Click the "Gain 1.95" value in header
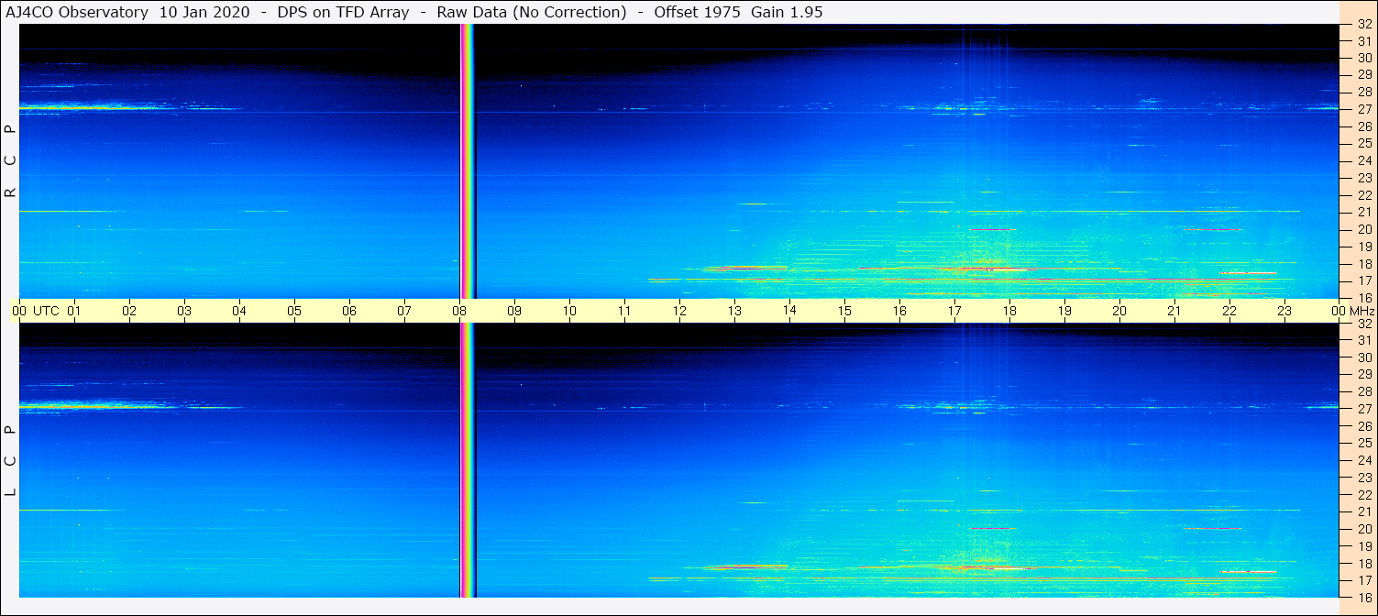Screen dimensions: 1378x616 click(x=787, y=12)
